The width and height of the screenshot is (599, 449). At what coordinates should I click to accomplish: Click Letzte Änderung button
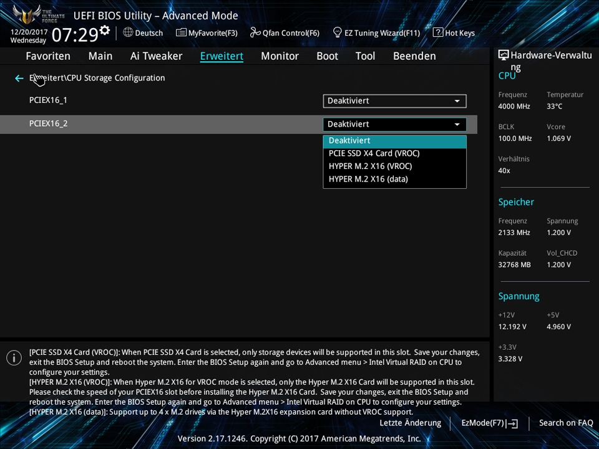click(x=411, y=423)
